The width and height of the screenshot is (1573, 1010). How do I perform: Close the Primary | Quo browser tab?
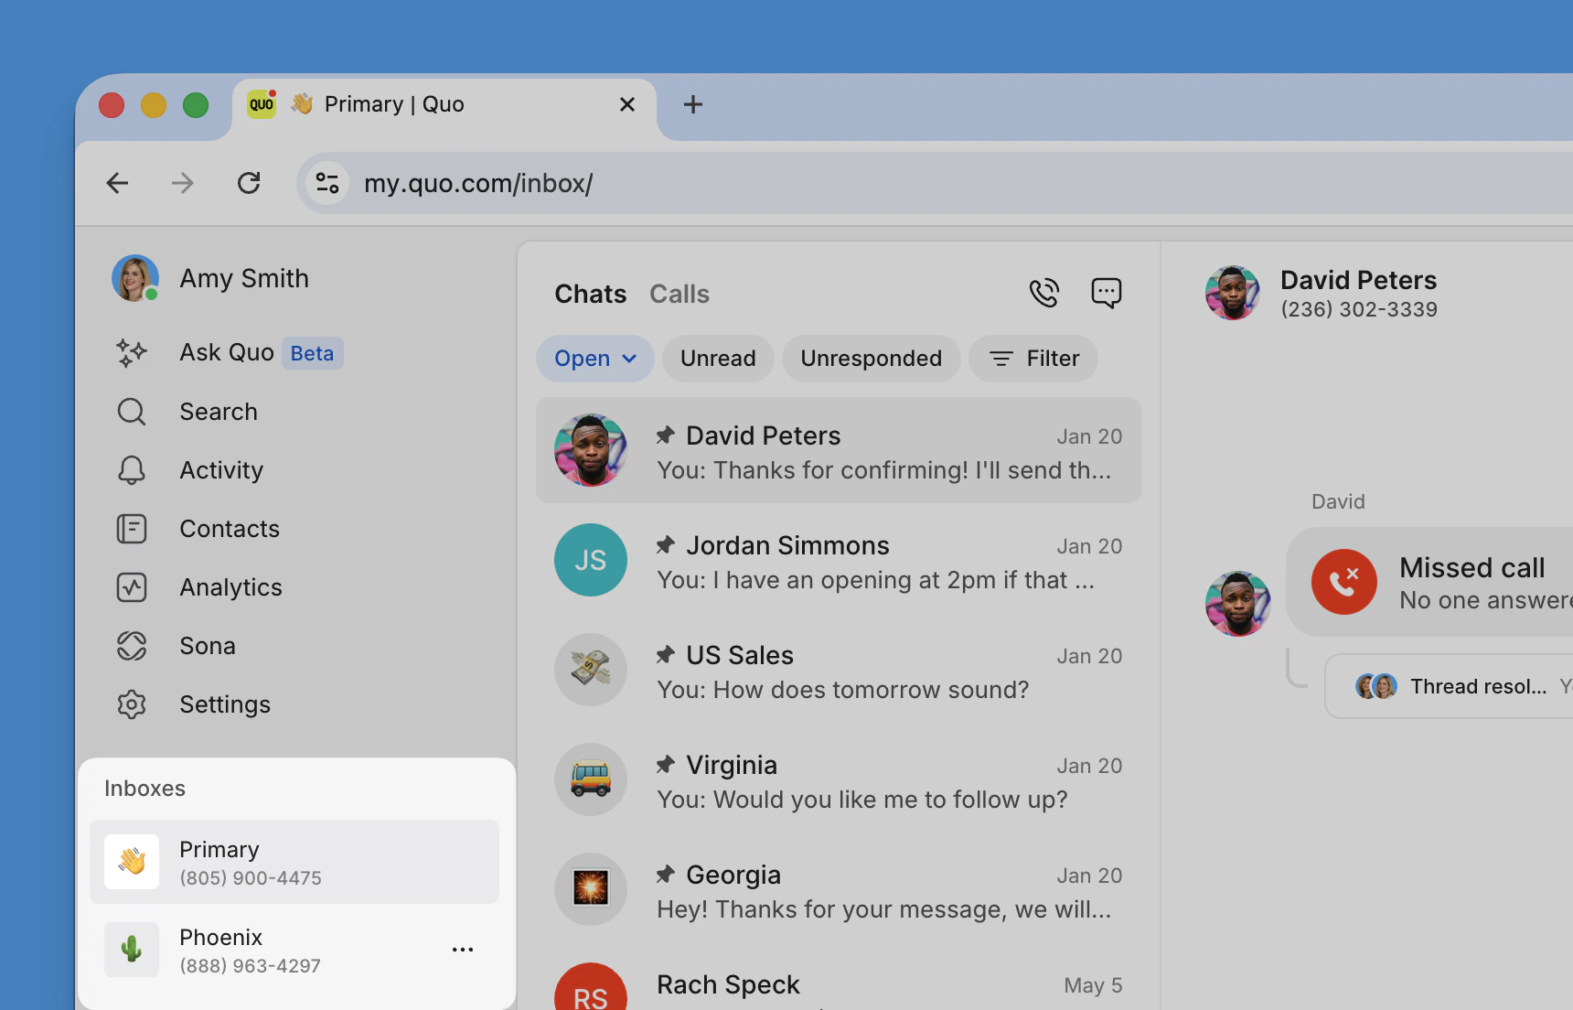[627, 104]
